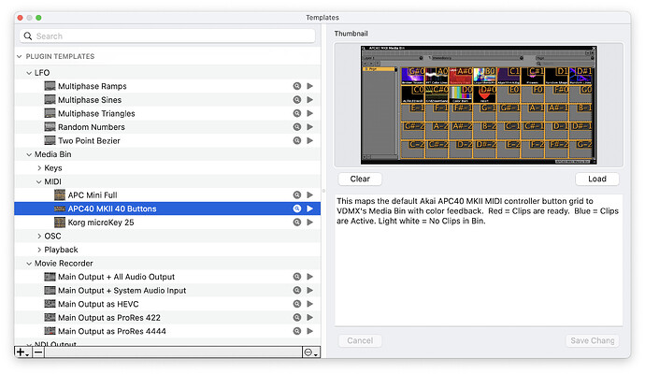645x374 pixels.
Task: Collapse the Movie Recorder group
Action: (29, 264)
